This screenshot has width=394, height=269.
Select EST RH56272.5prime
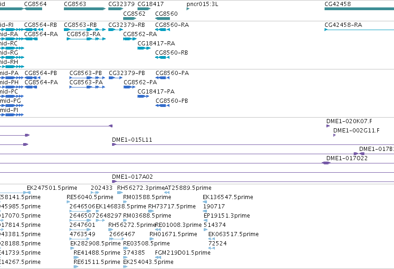click(111, 230)
